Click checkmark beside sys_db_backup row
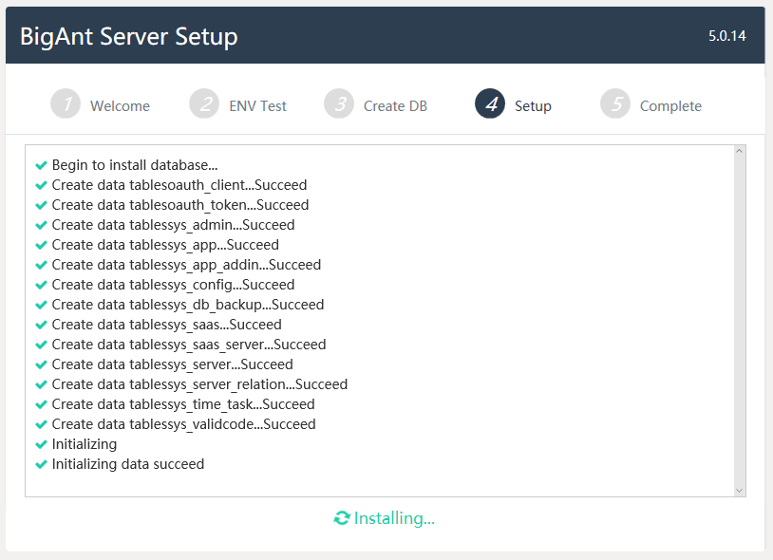Image resolution: width=773 pixels, height=560 pixels. tap(42, 305)
